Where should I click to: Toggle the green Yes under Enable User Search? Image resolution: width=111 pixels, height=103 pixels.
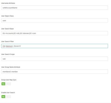[x=3, y=97]
